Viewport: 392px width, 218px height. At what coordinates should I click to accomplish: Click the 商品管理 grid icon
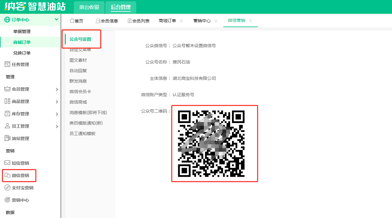7,101
